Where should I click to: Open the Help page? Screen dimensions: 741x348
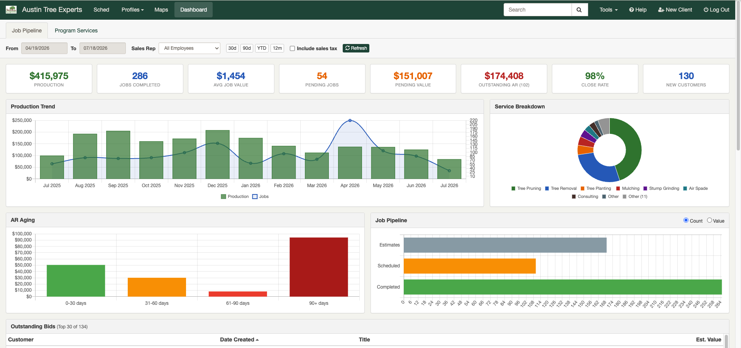pos(638,10)
